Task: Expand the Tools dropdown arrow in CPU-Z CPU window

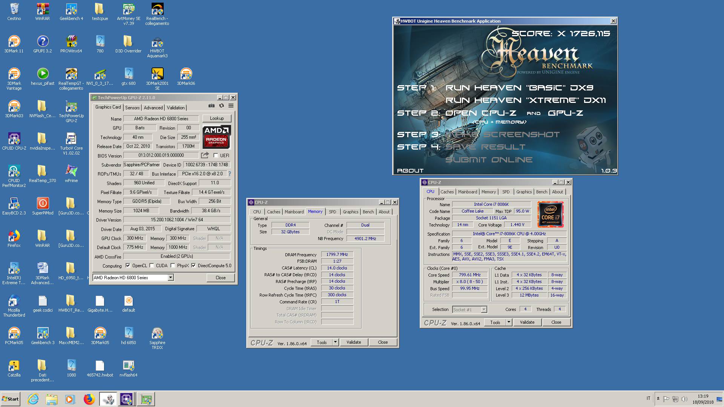Action: [x=509, y=322]
